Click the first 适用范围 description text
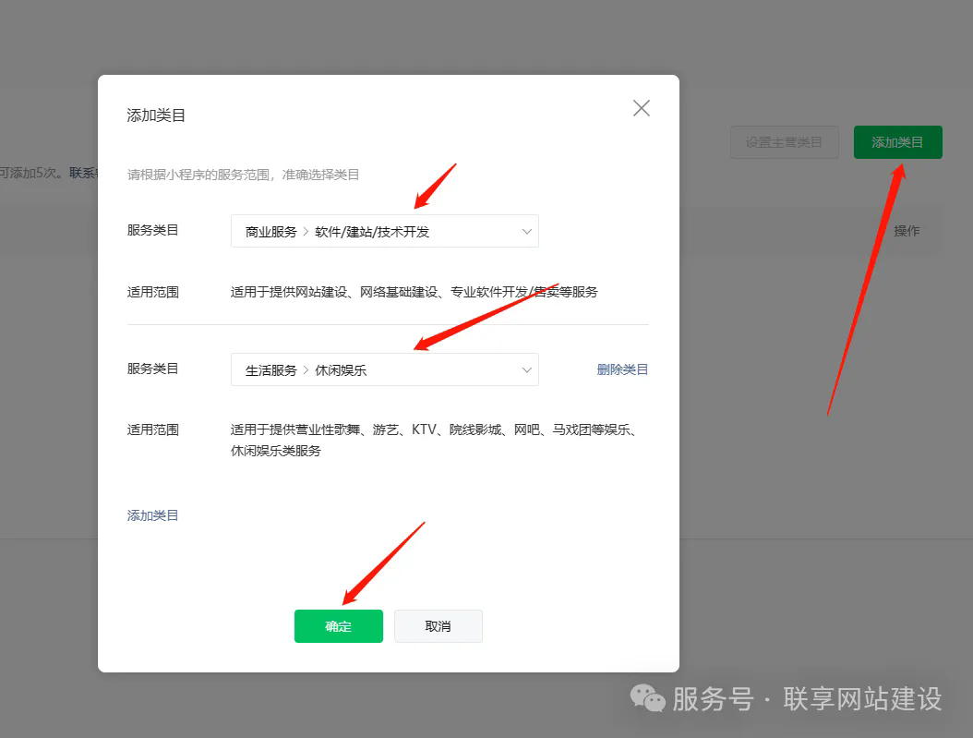Image resolution: width=973 pixels, height=738 pixels. pyautogui.click(x=414, y=292)
